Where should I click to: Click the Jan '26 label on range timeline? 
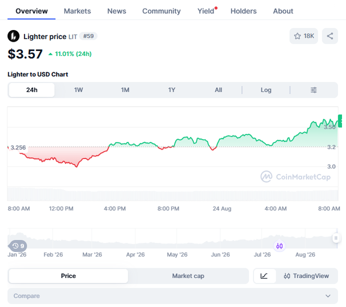tap(17, 255)
